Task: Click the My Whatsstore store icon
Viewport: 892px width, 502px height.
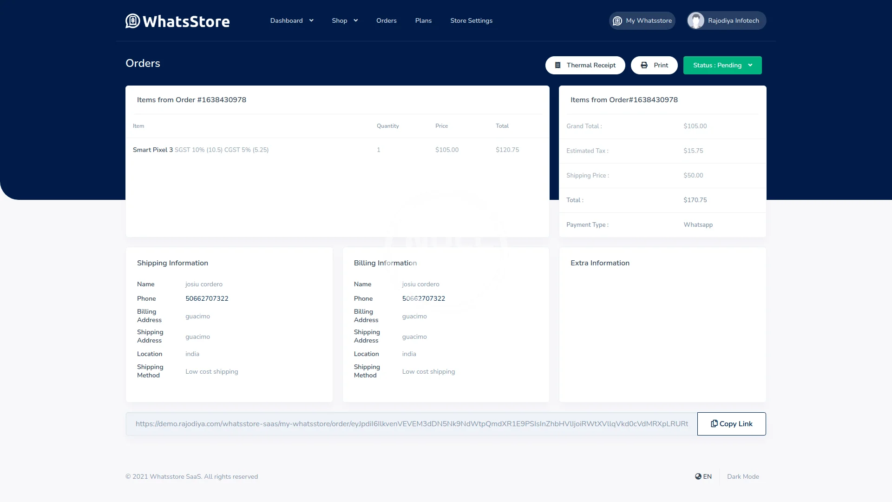Action: pyautogui.click(x=617, y=21)
